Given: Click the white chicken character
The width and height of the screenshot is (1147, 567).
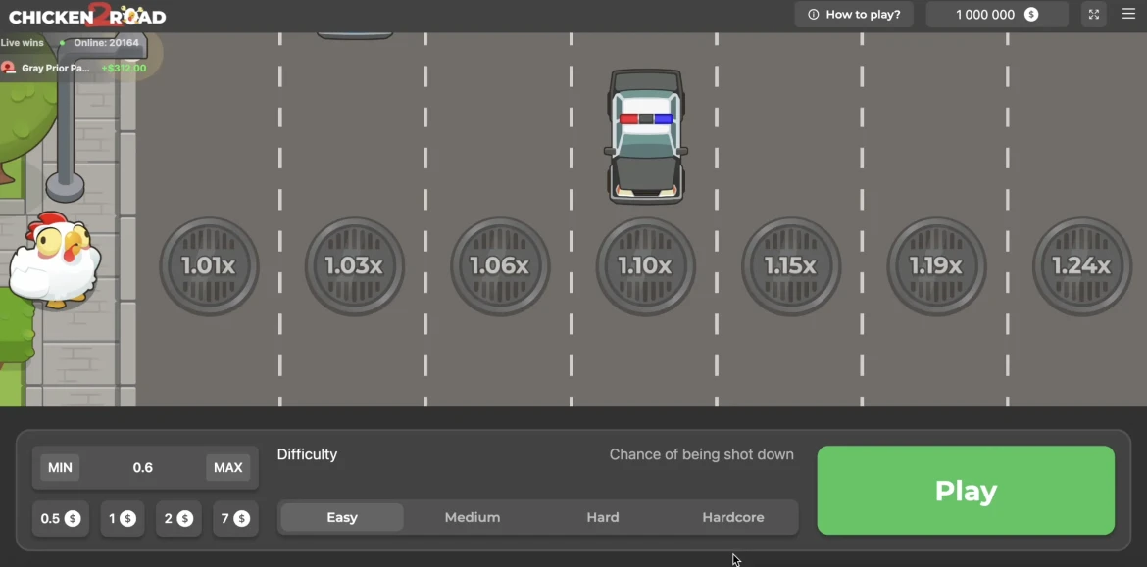Looking at the screenshot, I should [x=55, y=260].
